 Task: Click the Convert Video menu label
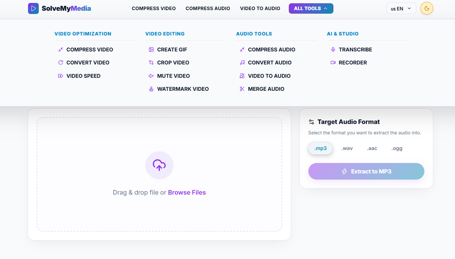click(88, 63)
